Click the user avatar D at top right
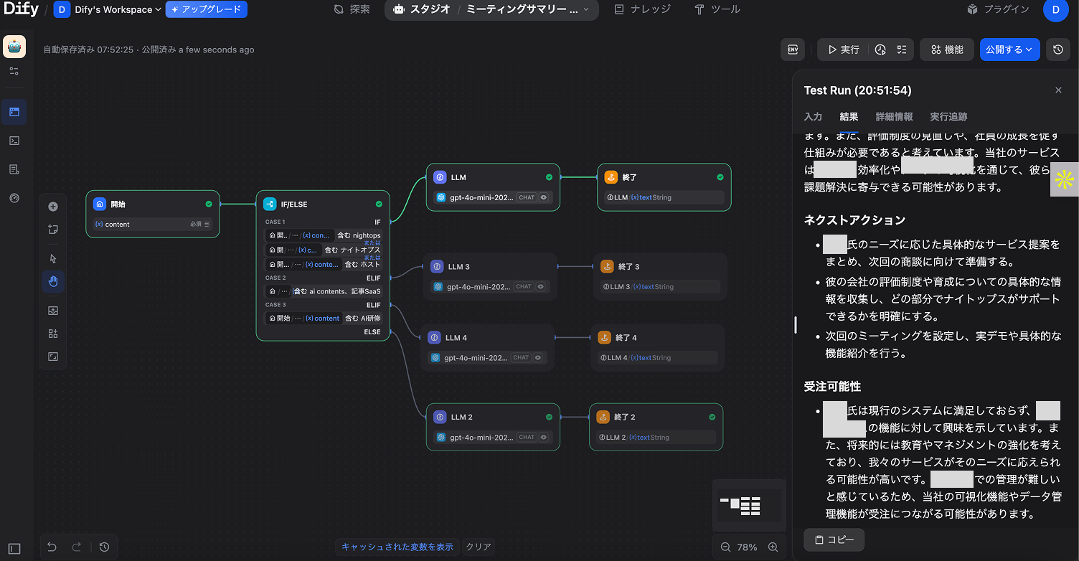Viewport: 1079px width, 561px height. [x=1055, y=9]
